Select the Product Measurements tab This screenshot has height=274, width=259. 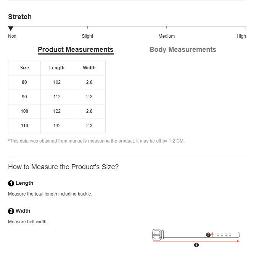pyautogui.click(x=76, y=50)
